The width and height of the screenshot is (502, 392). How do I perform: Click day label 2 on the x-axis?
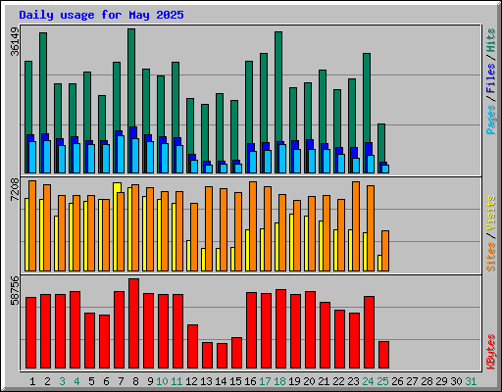tap(47, 381)
